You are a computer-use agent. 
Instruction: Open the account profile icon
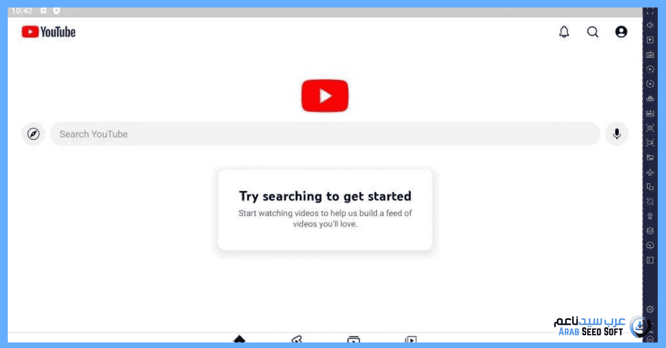coord(621,32)
